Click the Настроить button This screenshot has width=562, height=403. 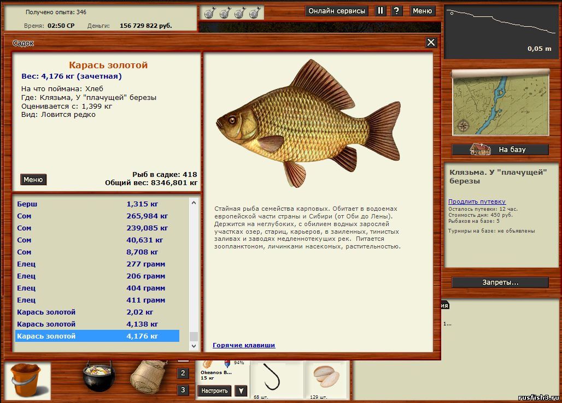(x=214, y=391)
